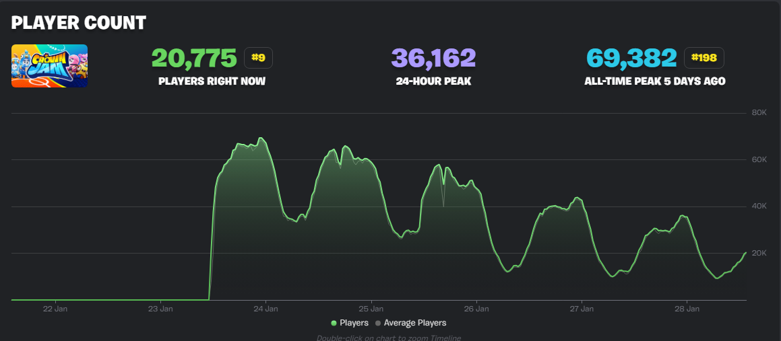The width and height of the screenshot is (781, 341).
Task: Click the ALL-TIME PEAK 5 DAYS AGO label
Action: point(655,81)
